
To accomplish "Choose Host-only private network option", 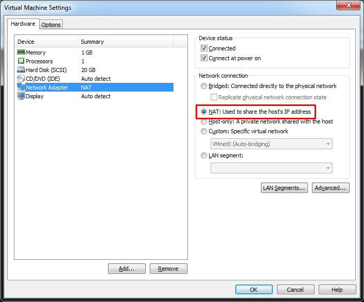I will pyautogui.click(x=203, y=121).
